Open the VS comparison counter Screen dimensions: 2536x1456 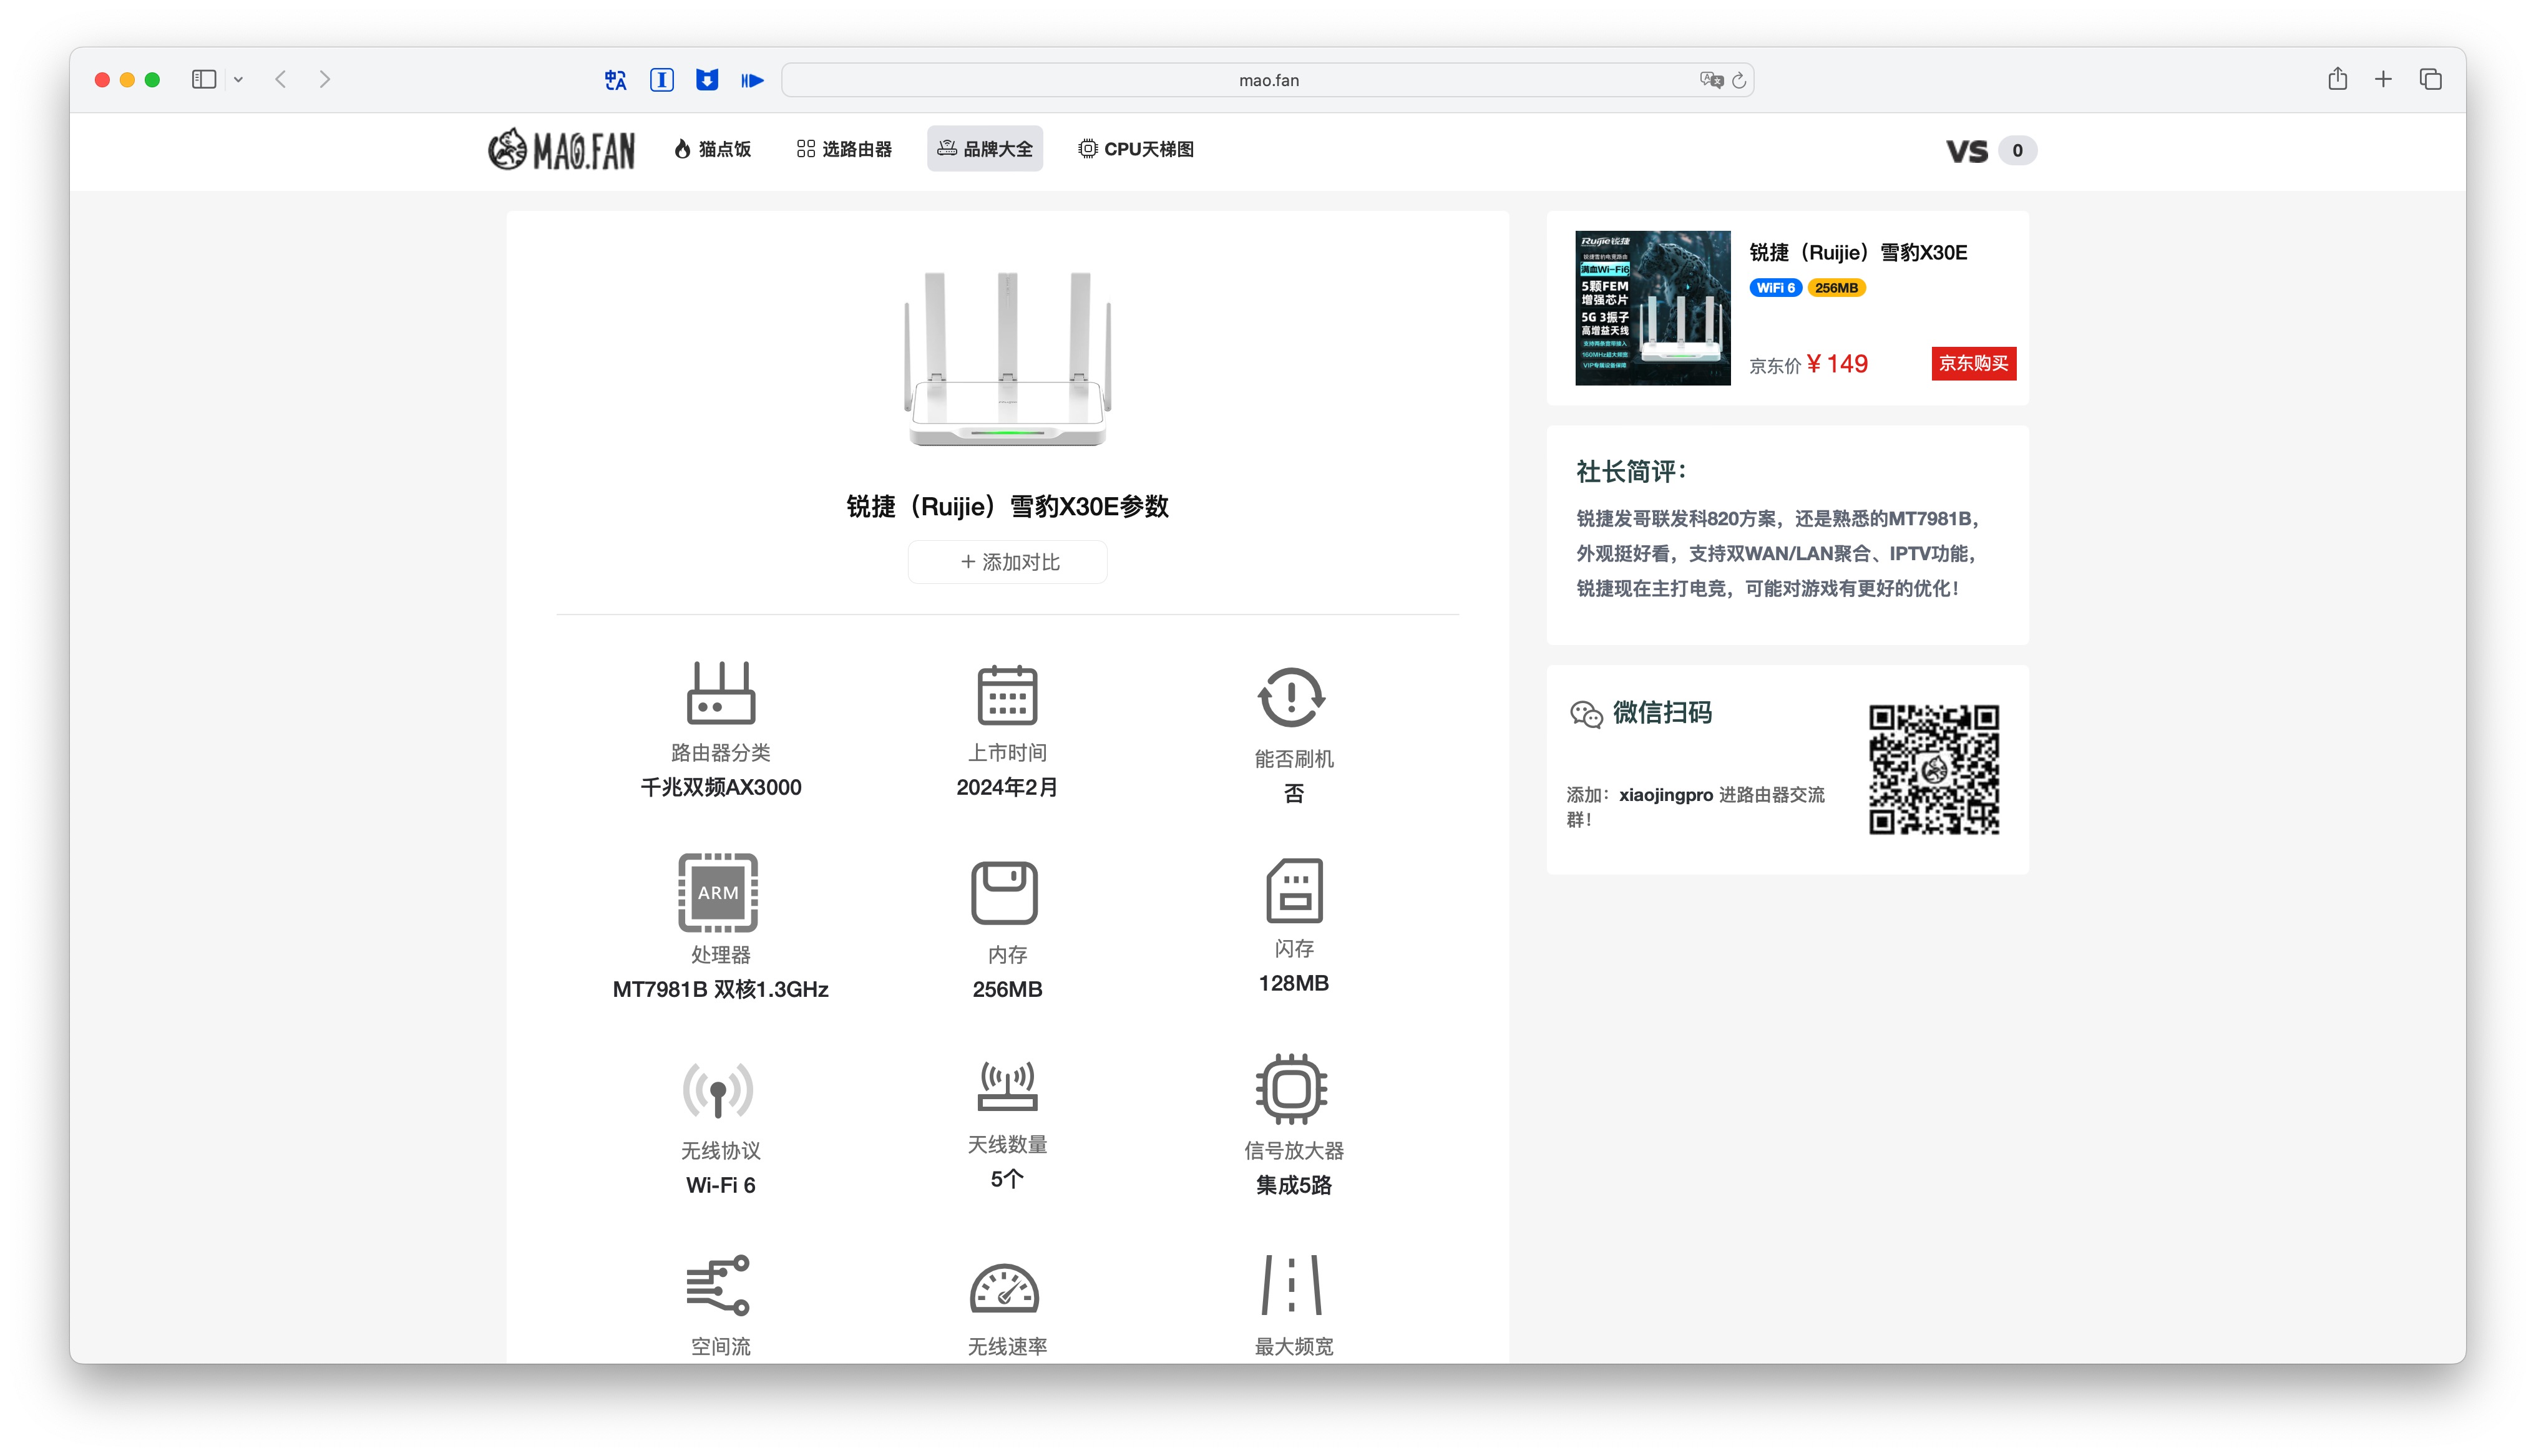click(1991, 151)
